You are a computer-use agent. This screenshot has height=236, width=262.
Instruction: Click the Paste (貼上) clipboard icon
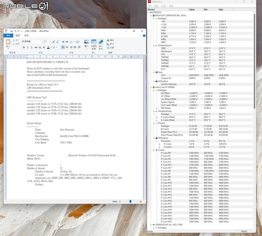8,41
